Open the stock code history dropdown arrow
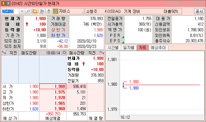Screen dimensions: 206x122 [x=22, y=11]
